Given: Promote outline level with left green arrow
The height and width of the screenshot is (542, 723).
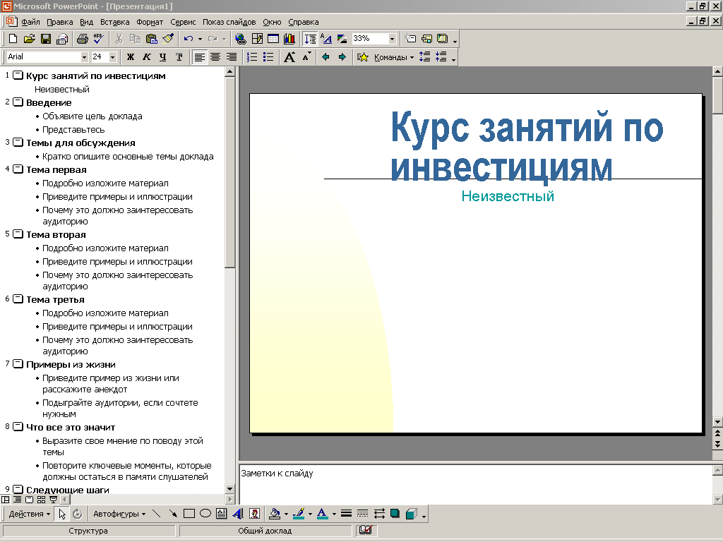Looking at the screenshot, I should (x=326, y=56).
